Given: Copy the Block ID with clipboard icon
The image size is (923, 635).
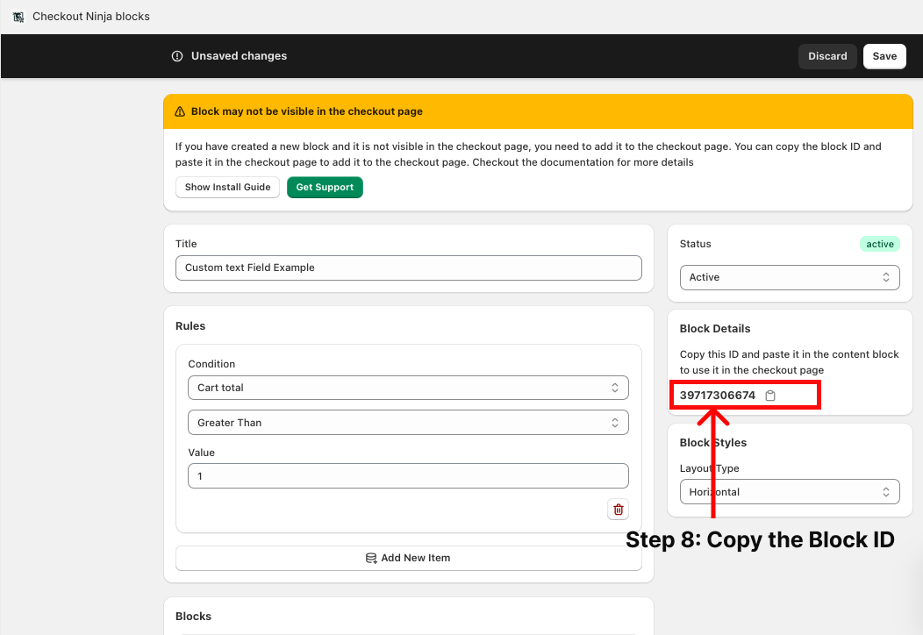Looking at the screenshot, I should (770, 396).
